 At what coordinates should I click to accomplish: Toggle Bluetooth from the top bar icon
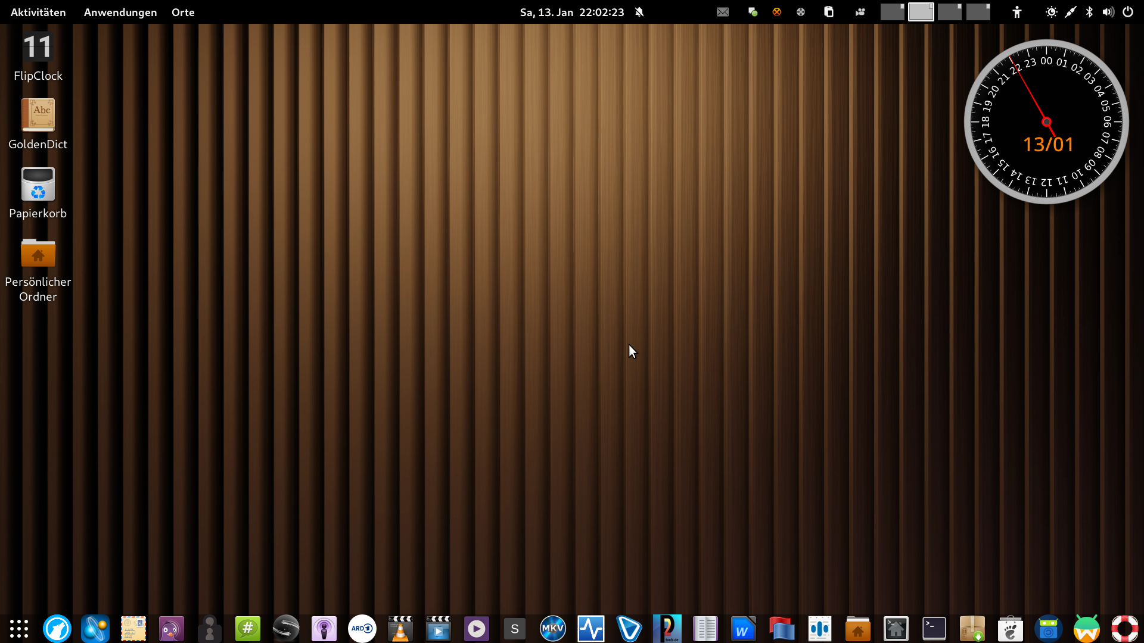[1089, 12]
